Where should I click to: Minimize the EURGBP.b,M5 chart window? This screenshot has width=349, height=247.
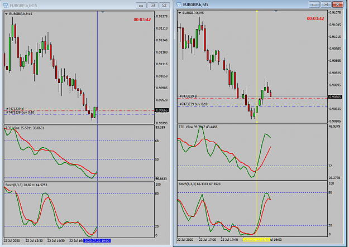314,4
